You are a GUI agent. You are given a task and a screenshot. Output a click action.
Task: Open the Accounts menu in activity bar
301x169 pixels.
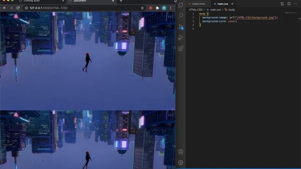click(181, 152)
